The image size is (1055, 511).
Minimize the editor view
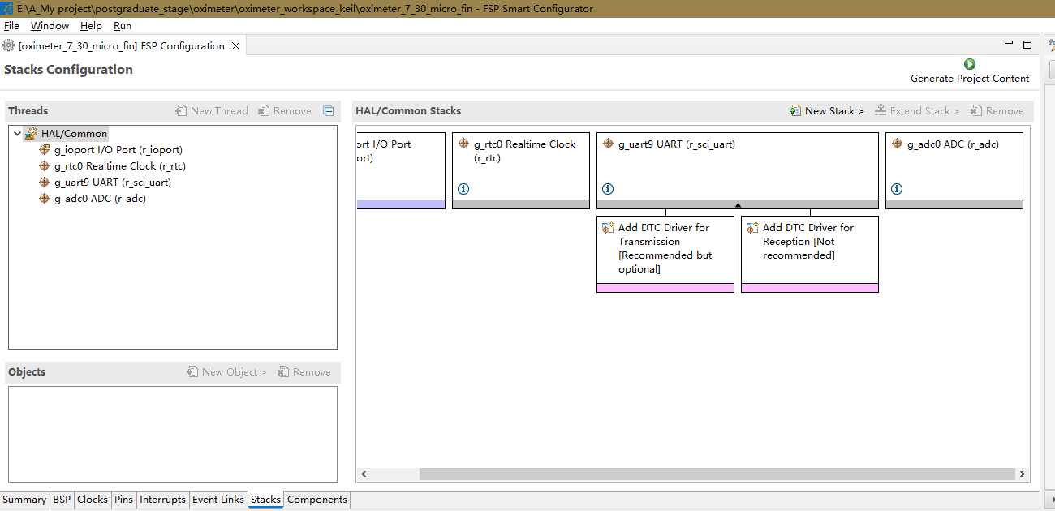[x=1009, y=43]
